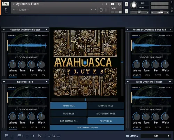
Task: Open SOURCE tab on Wood Overtone Flutter layer
Action: tap(137, 127)
